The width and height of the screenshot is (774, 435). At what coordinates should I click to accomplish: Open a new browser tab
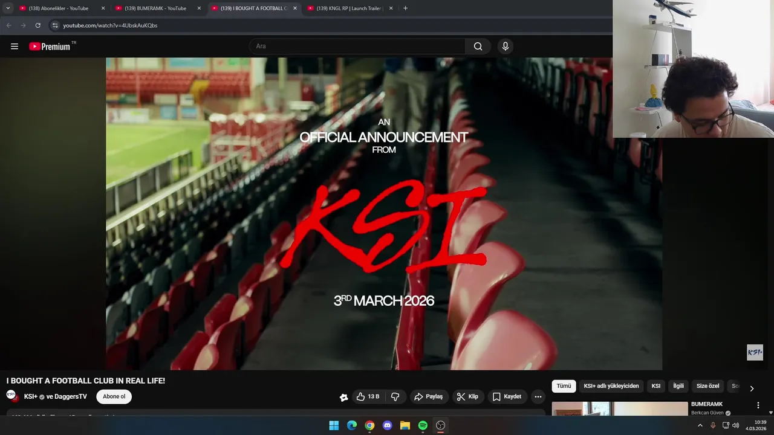[x=405, y=8]
